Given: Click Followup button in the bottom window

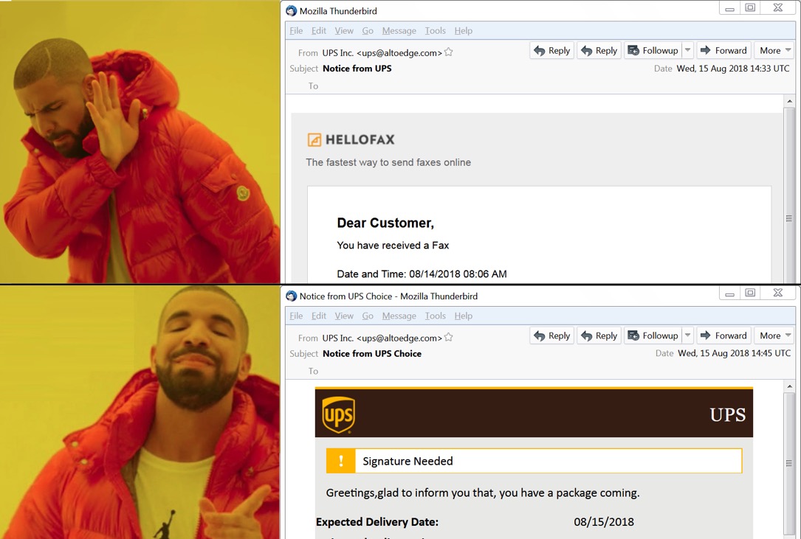Looking at the screenshot, I should (x=653, y=335).
